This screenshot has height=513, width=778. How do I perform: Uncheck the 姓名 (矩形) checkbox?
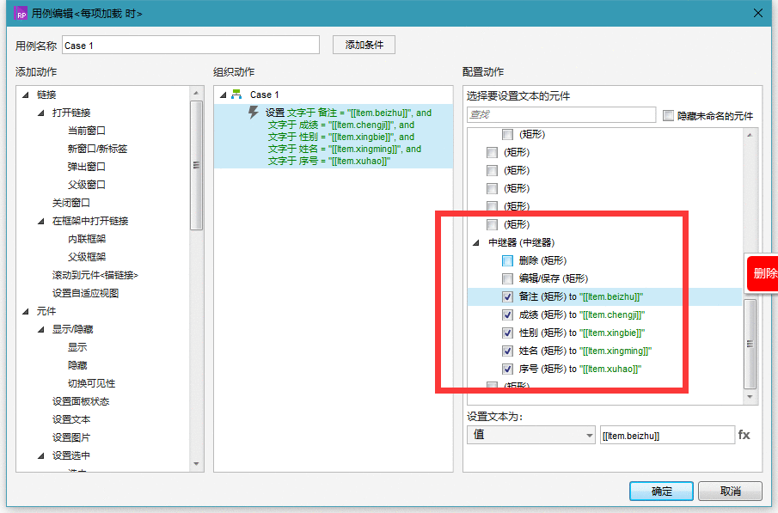point(507,351)
